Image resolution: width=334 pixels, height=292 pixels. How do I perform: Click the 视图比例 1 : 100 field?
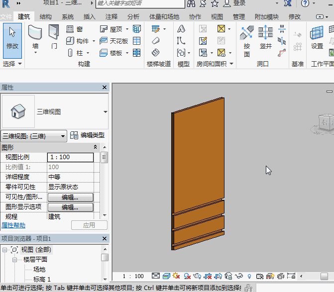(x=70, y=157)
